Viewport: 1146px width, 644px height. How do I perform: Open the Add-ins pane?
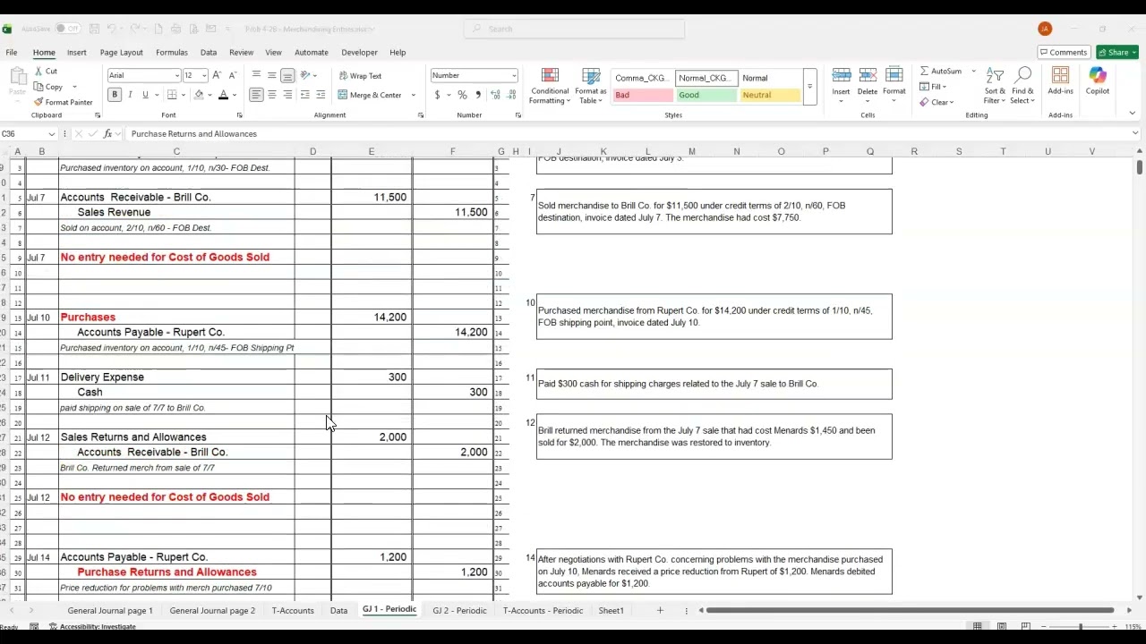(1060, 80)
